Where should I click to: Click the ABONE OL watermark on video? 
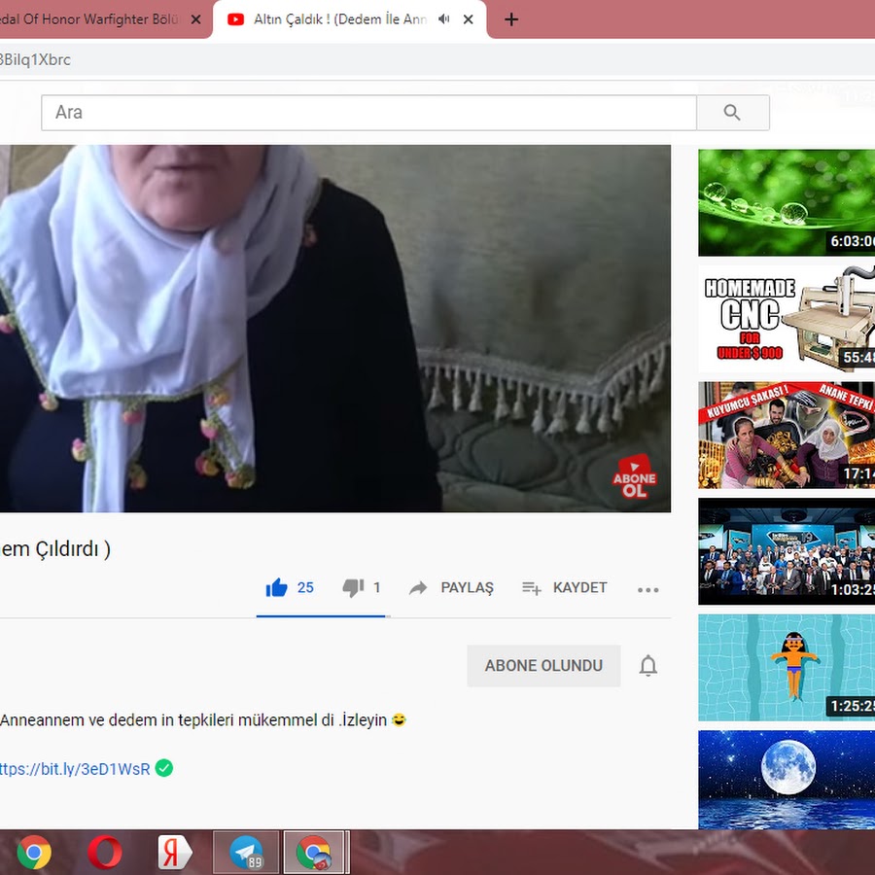pyautogui.click(x=634, y=476)
